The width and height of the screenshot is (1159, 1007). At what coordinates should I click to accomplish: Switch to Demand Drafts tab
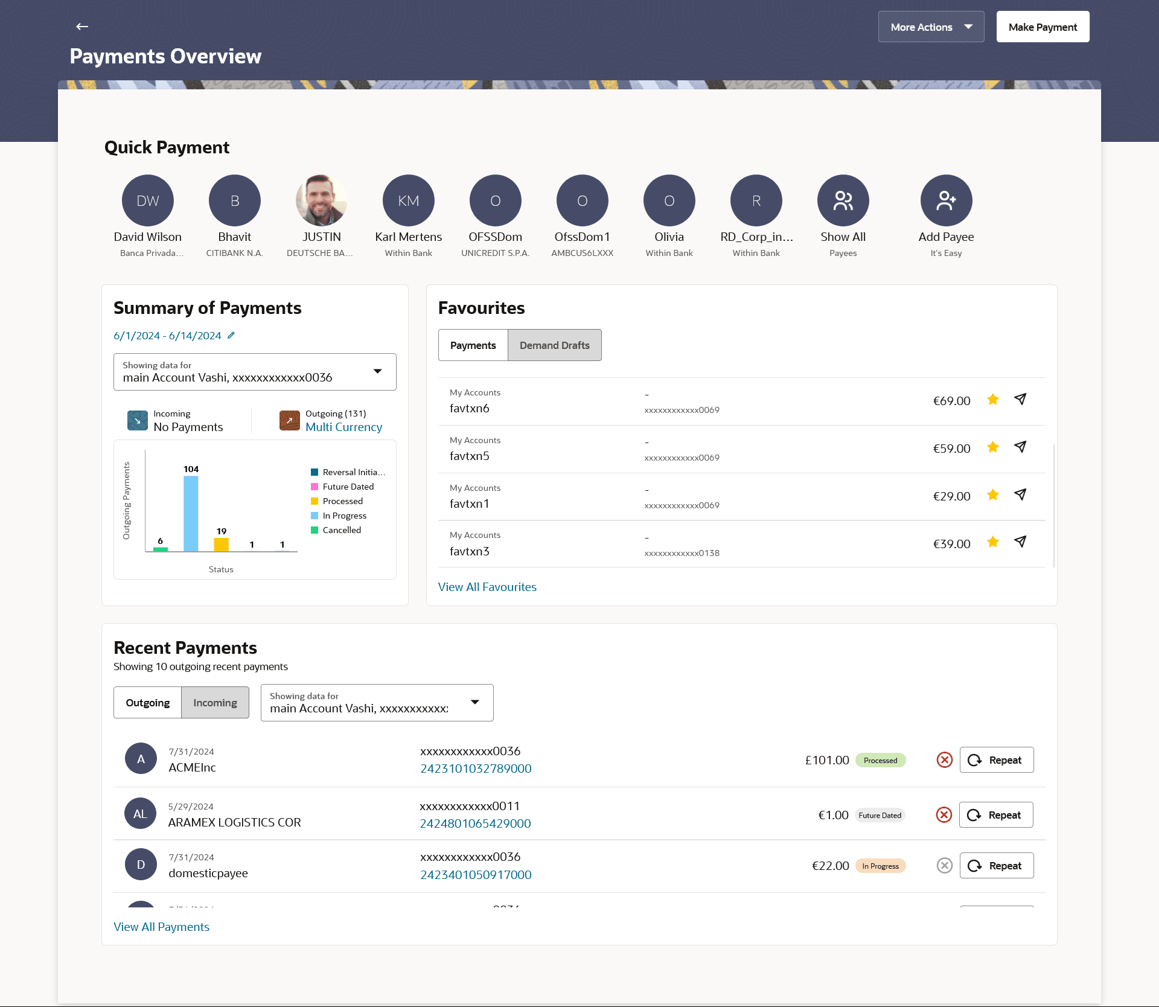pyautogui.click(x=554, y=345)
